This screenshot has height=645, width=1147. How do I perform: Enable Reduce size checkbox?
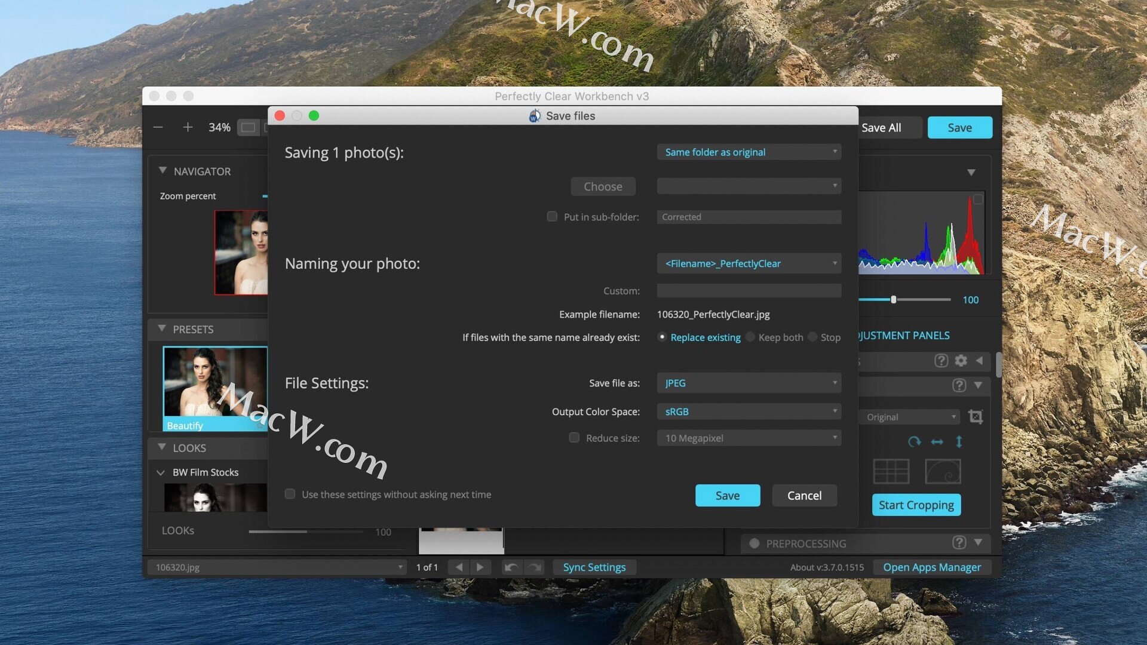pos(574,437)
